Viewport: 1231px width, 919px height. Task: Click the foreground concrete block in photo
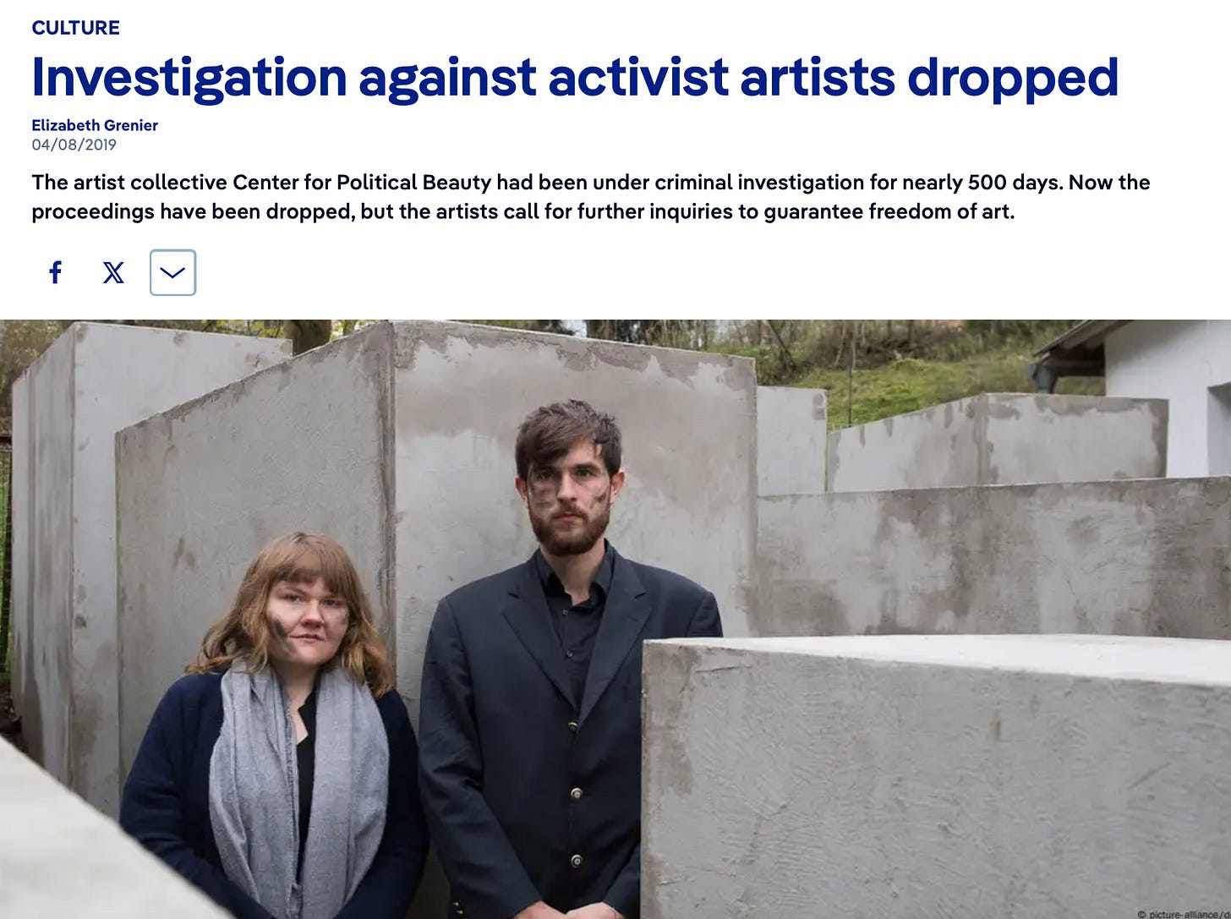click(937, 778)
